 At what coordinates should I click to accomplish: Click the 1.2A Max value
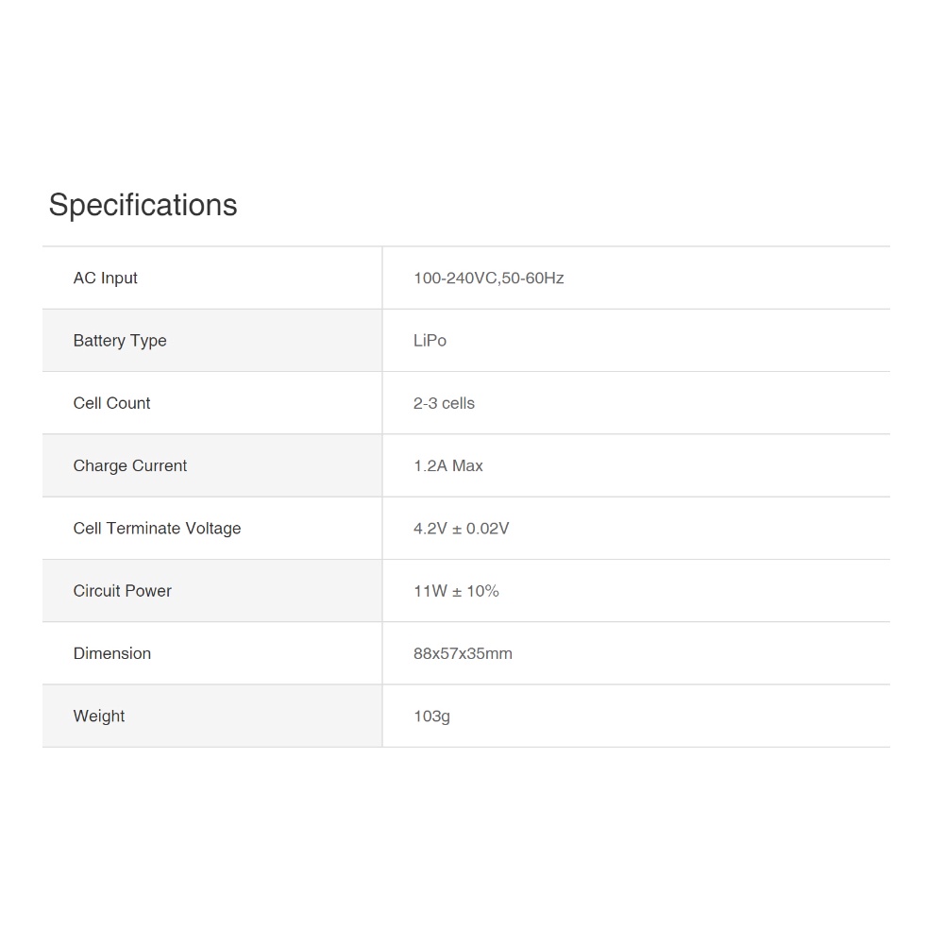(448, 465)
